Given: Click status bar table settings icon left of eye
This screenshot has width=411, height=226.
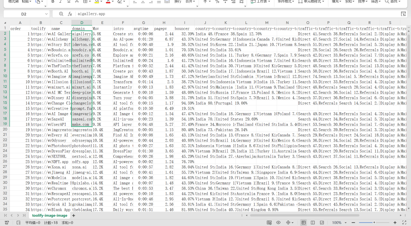Looking at the screenshot, I should coord(269,223).
